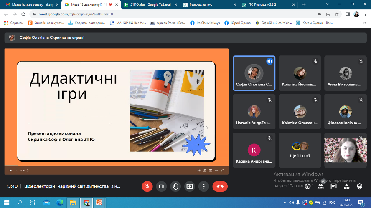Viewport: 371px width, 208px height.
Task: Toggle the camera on in Meet
Action: pyautogui.click(x=161, y=186)
